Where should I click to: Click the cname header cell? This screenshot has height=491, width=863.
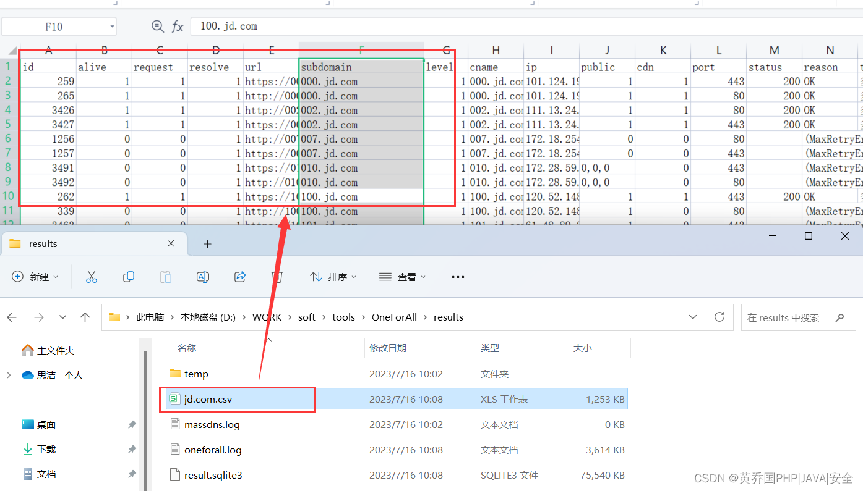tap(496, 67)
